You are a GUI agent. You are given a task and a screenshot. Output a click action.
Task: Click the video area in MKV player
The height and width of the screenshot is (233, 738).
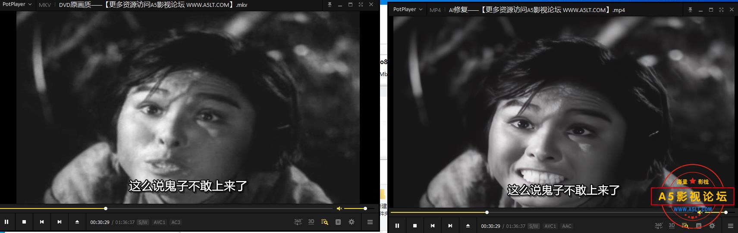[188, 107]
